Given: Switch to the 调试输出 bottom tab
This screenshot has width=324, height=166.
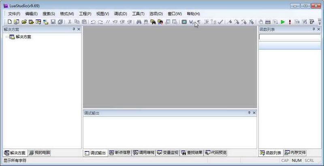Looking at the screenshot, I should coord(95,153).
